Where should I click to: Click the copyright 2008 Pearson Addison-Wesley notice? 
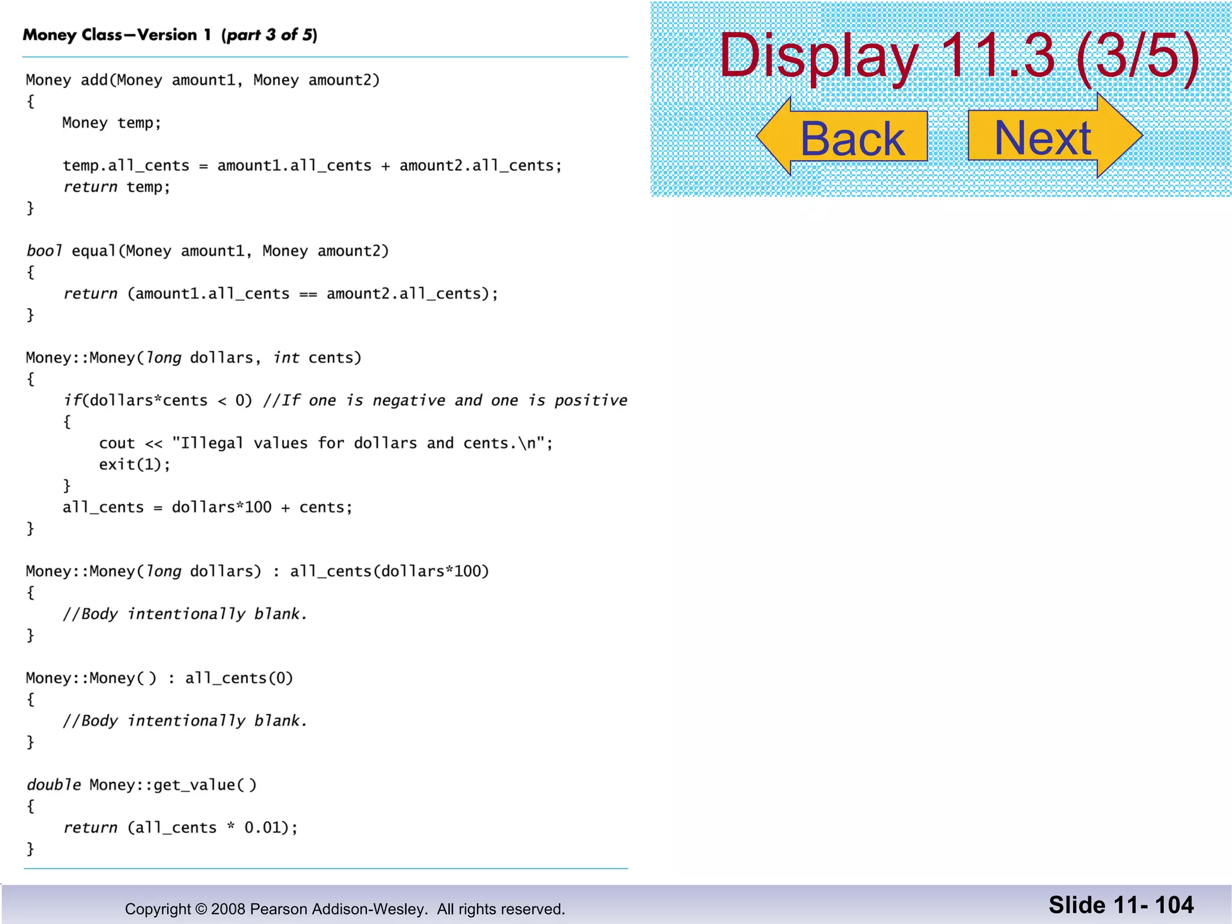[x=345, y=909]
